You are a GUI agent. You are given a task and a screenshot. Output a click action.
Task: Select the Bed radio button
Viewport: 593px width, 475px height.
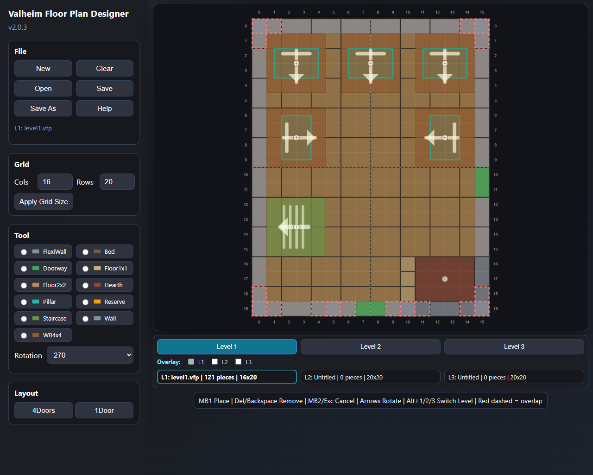pyautogui.click(x=85, y=252)
